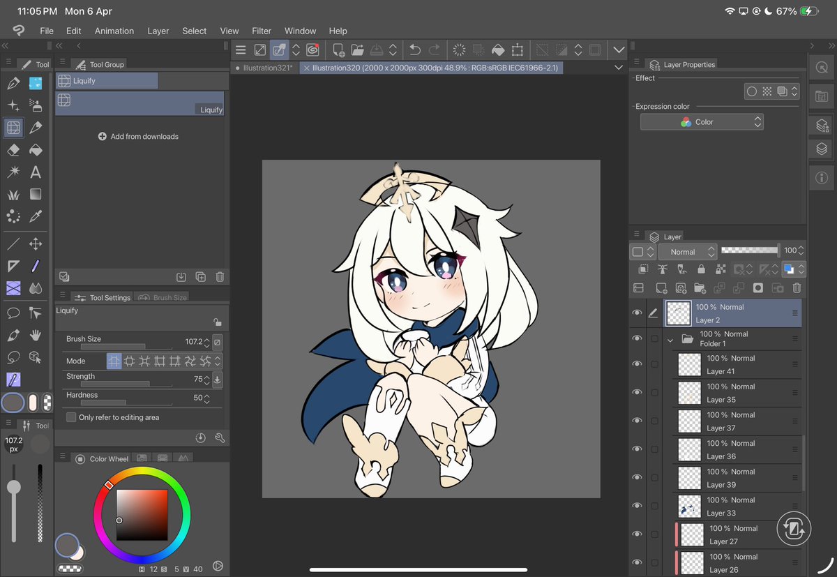Click the Scale/Rotate transform icon
The image size is (837, 577).
(x=517, y=50)
